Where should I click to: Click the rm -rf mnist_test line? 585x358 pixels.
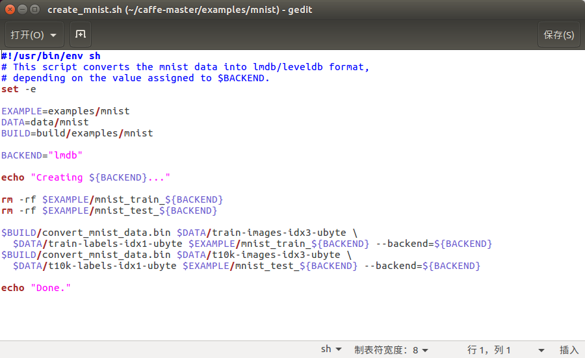tap(109, 211)
